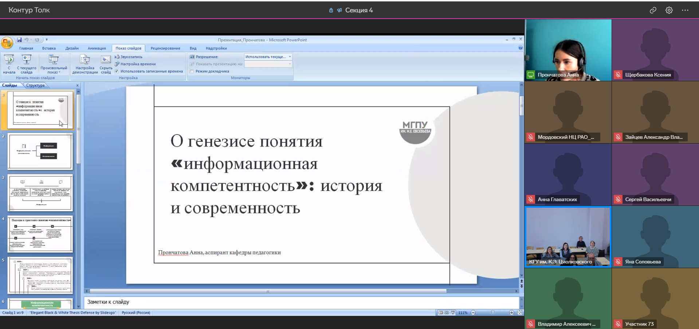Click the From Beginning slideshow icon
This screenshot has width=699, height=329.
coord(9,59)
